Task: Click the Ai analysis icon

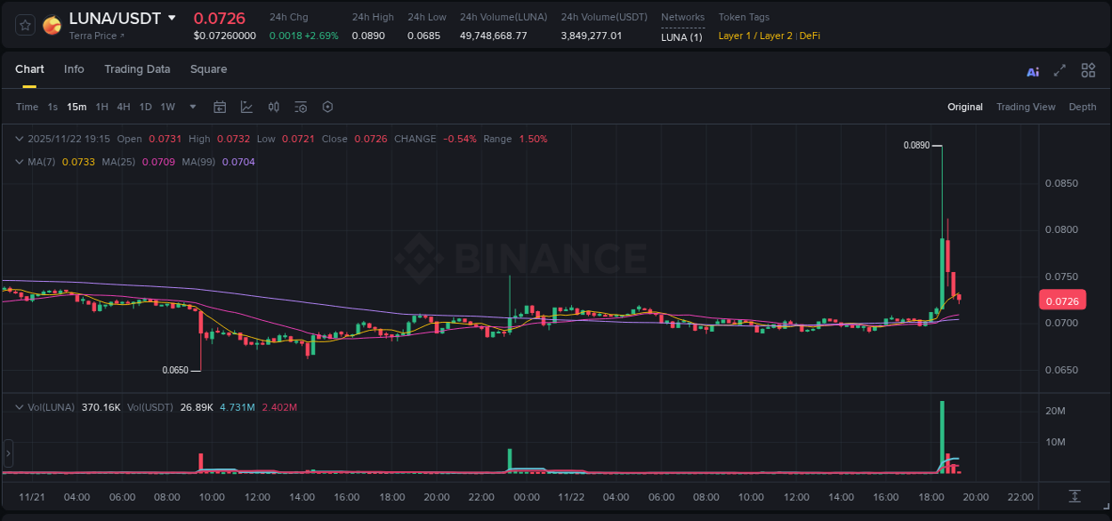Action: pyautogui.click(x=1032, y=70)
